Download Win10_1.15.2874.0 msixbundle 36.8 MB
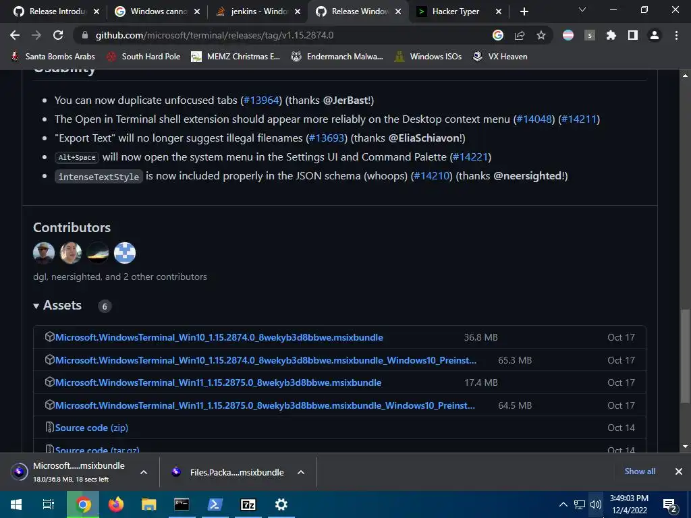 [219, 337]
